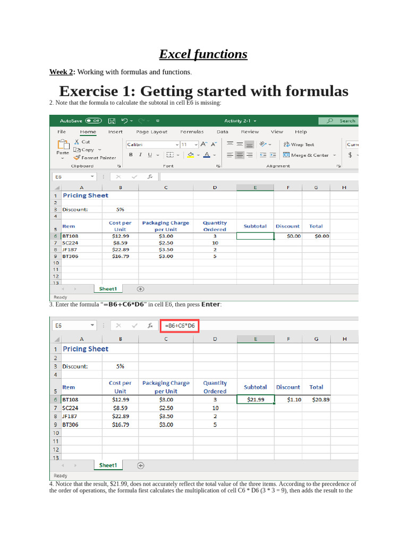This screenshot has height=544, width=408.
Task: Click the Orientation text-angle icon
Action: coord(263,144)
